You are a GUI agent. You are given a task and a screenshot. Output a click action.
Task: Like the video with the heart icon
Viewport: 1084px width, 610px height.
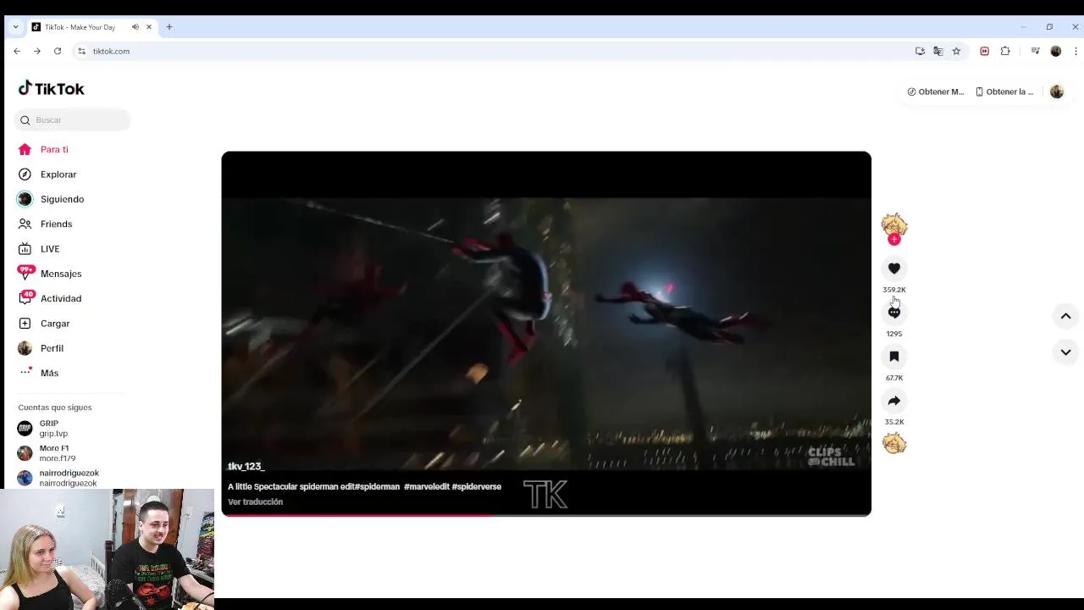pyautogui.click(x=893, y=269)
